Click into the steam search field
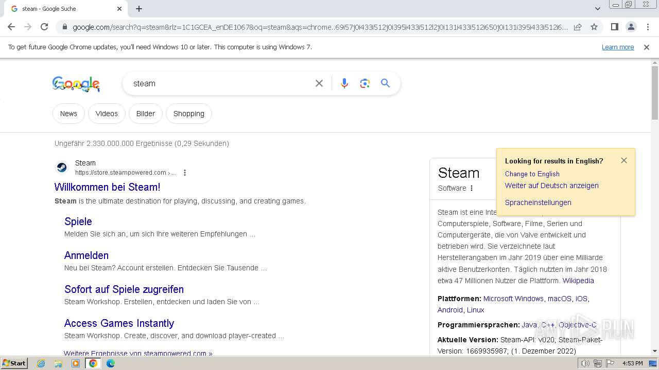The width and height of the screenshot is (659, 370). pos(220,83)
